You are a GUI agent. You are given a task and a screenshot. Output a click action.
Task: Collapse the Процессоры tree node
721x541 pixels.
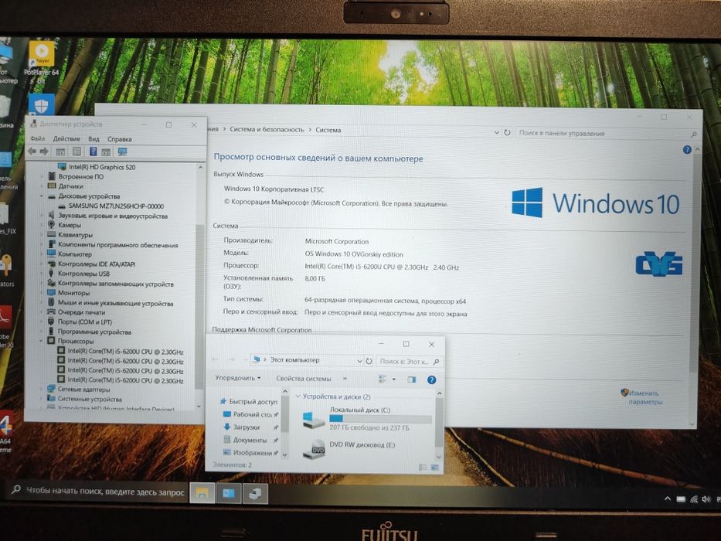tap(41, 341)
